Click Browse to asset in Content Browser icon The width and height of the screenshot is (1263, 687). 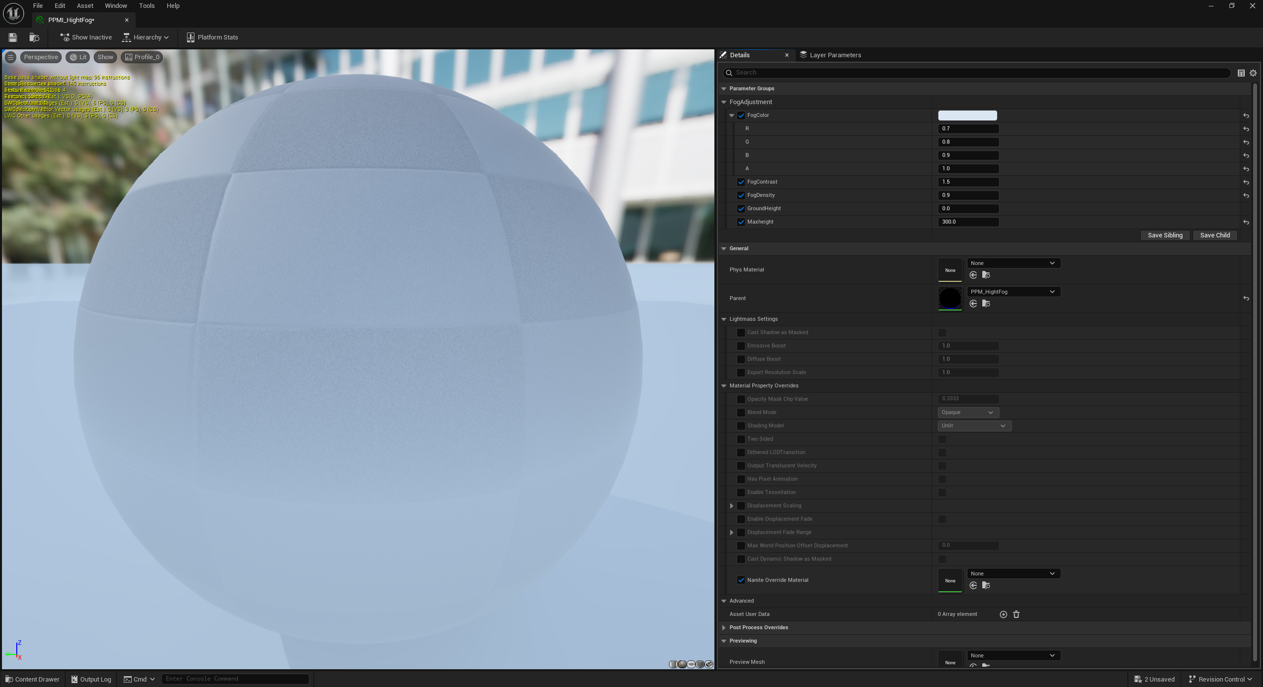34,38
